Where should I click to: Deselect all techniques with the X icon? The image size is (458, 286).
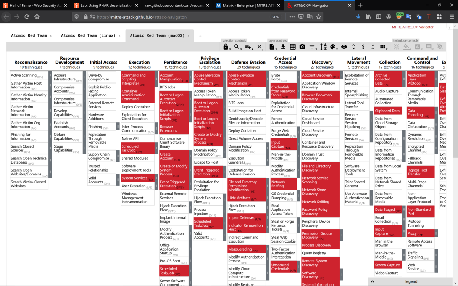pyautogui.click(x=260, y=47)
